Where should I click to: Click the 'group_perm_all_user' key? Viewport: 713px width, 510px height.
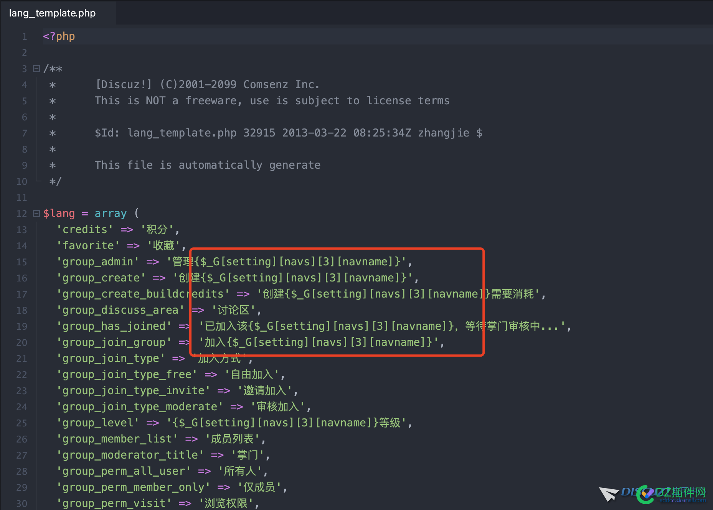(x=124, y=471)
